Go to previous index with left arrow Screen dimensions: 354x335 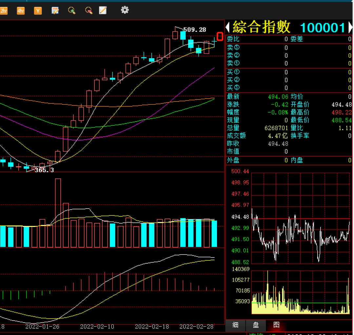coord(228,27)
